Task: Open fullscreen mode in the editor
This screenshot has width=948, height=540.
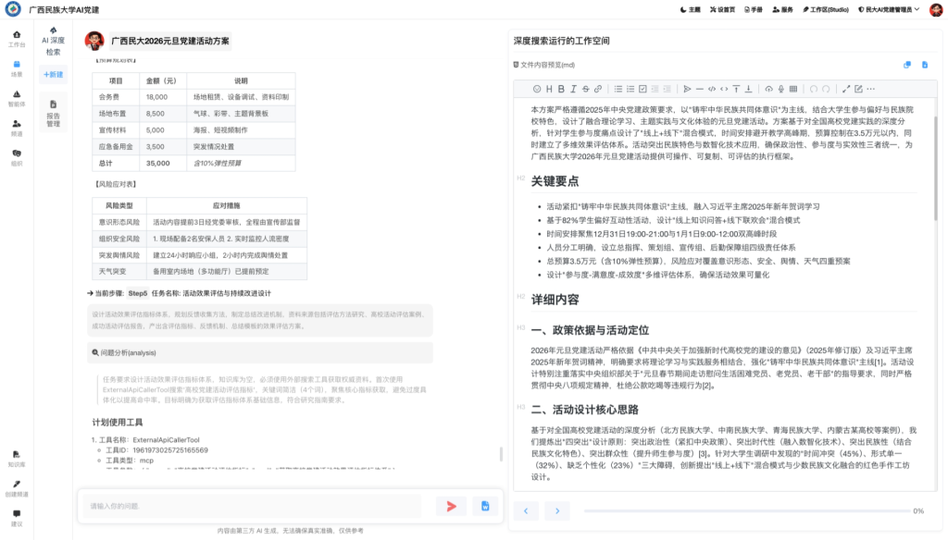Action: (844, 89)
